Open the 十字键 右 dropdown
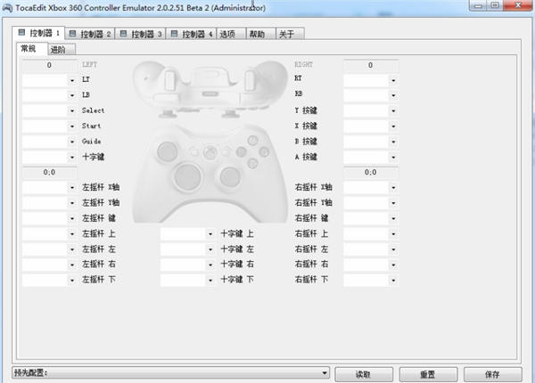The image size is (535, 383). pyautogui.click(x=188, y=265)
